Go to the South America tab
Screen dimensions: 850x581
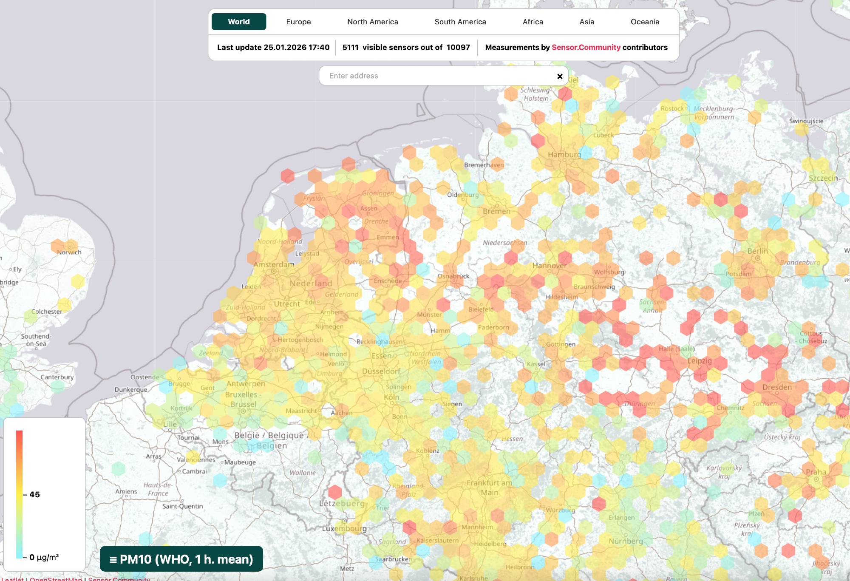point(460,22)
